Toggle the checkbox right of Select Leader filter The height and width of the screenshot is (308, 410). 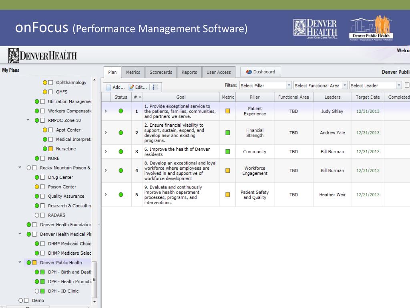point(407,85)
